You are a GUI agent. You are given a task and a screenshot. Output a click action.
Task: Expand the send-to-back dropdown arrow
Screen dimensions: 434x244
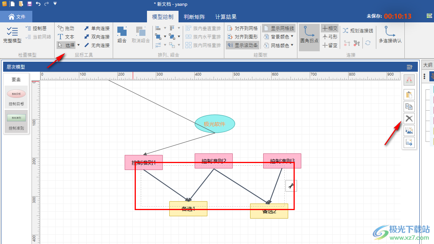click(179, 36)
